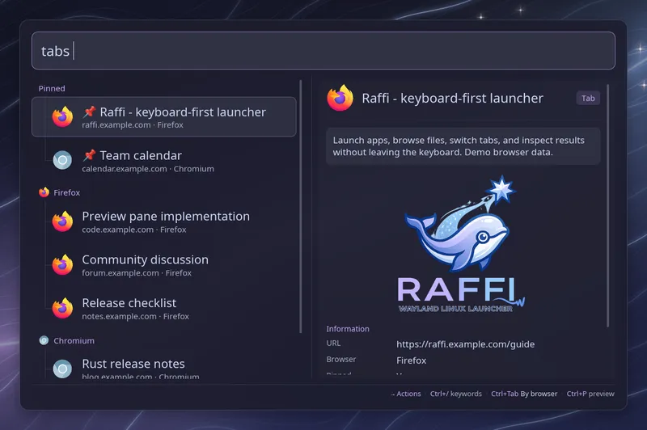This screenshot has width=647, height=430.
Task: Click preview title 'Raffi - keyboard-first launcher'
Action: point(452,98)
